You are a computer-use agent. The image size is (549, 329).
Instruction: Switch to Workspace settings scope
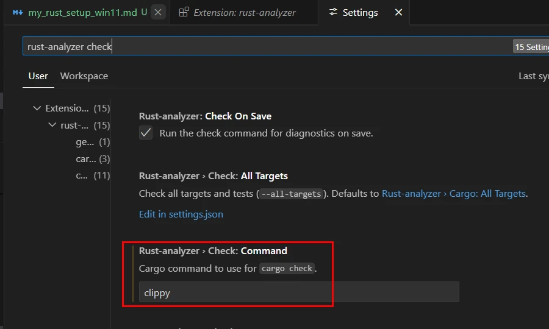click(84, 76)
